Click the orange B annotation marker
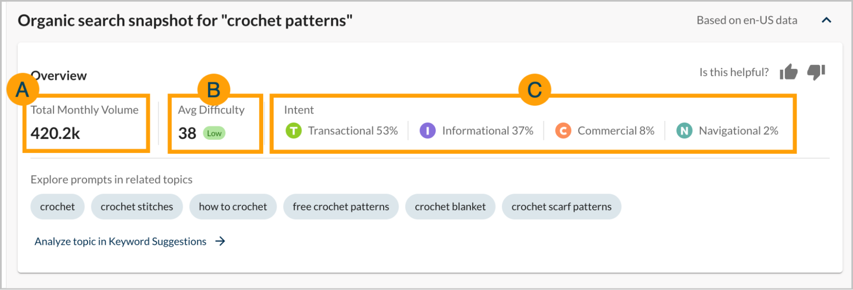The height and width of the screenshot is (290, 853). click(213, 90)
